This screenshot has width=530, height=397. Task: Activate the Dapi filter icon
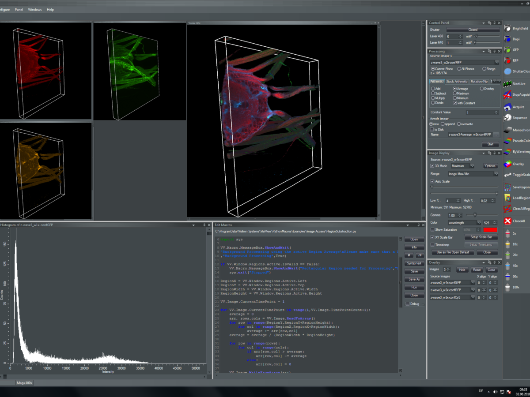click(x=507, y=39)
